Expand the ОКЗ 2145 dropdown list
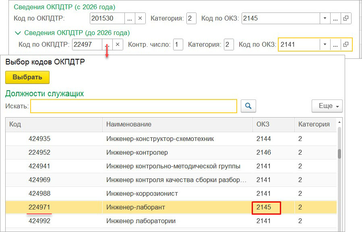362x232 pixels. [x=325, y=19]
